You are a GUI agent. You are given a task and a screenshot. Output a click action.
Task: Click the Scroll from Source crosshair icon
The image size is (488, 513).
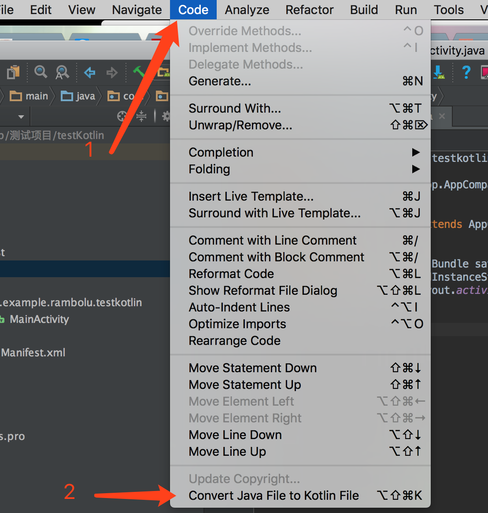click(122, 116)
